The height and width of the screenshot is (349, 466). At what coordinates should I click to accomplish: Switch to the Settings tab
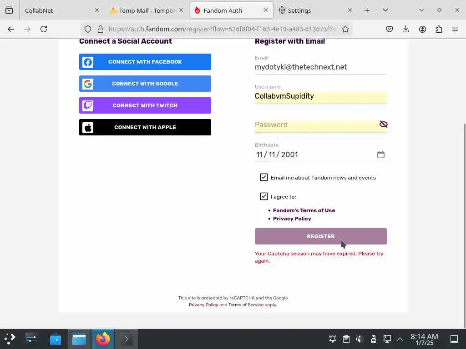pos(316,10)
